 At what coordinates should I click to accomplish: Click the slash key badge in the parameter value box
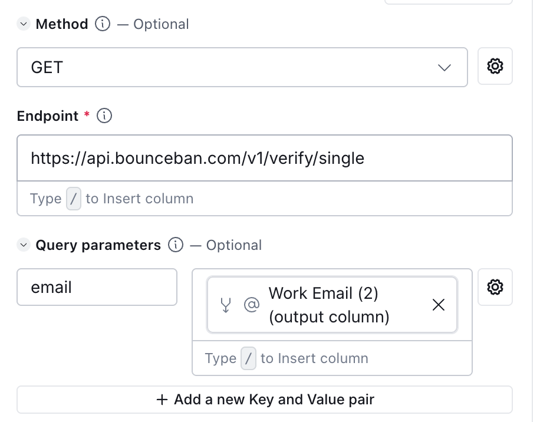(x=249, y=359)
